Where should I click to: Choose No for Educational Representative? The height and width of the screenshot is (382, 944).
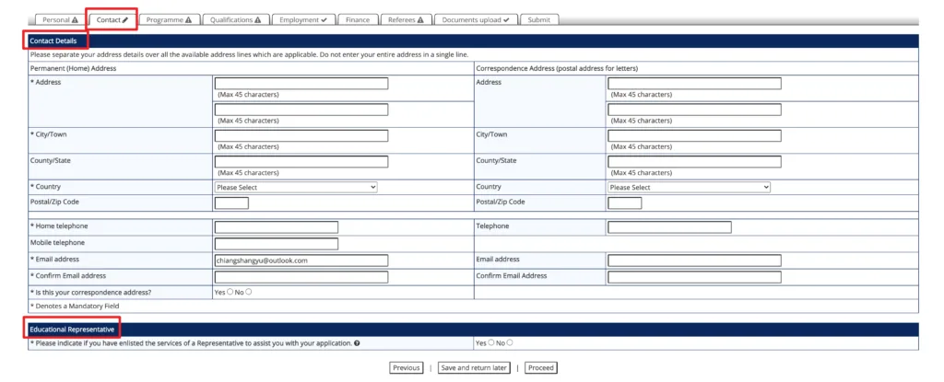coord(510,342)
